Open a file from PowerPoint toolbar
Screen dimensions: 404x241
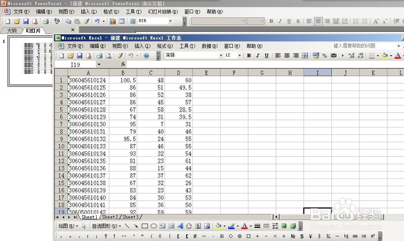click(x=17, y=21)
